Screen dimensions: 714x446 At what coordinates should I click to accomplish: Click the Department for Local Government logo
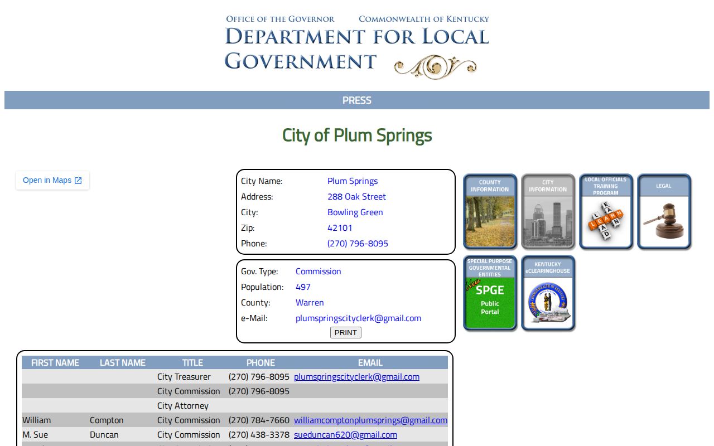coord(357,47)
